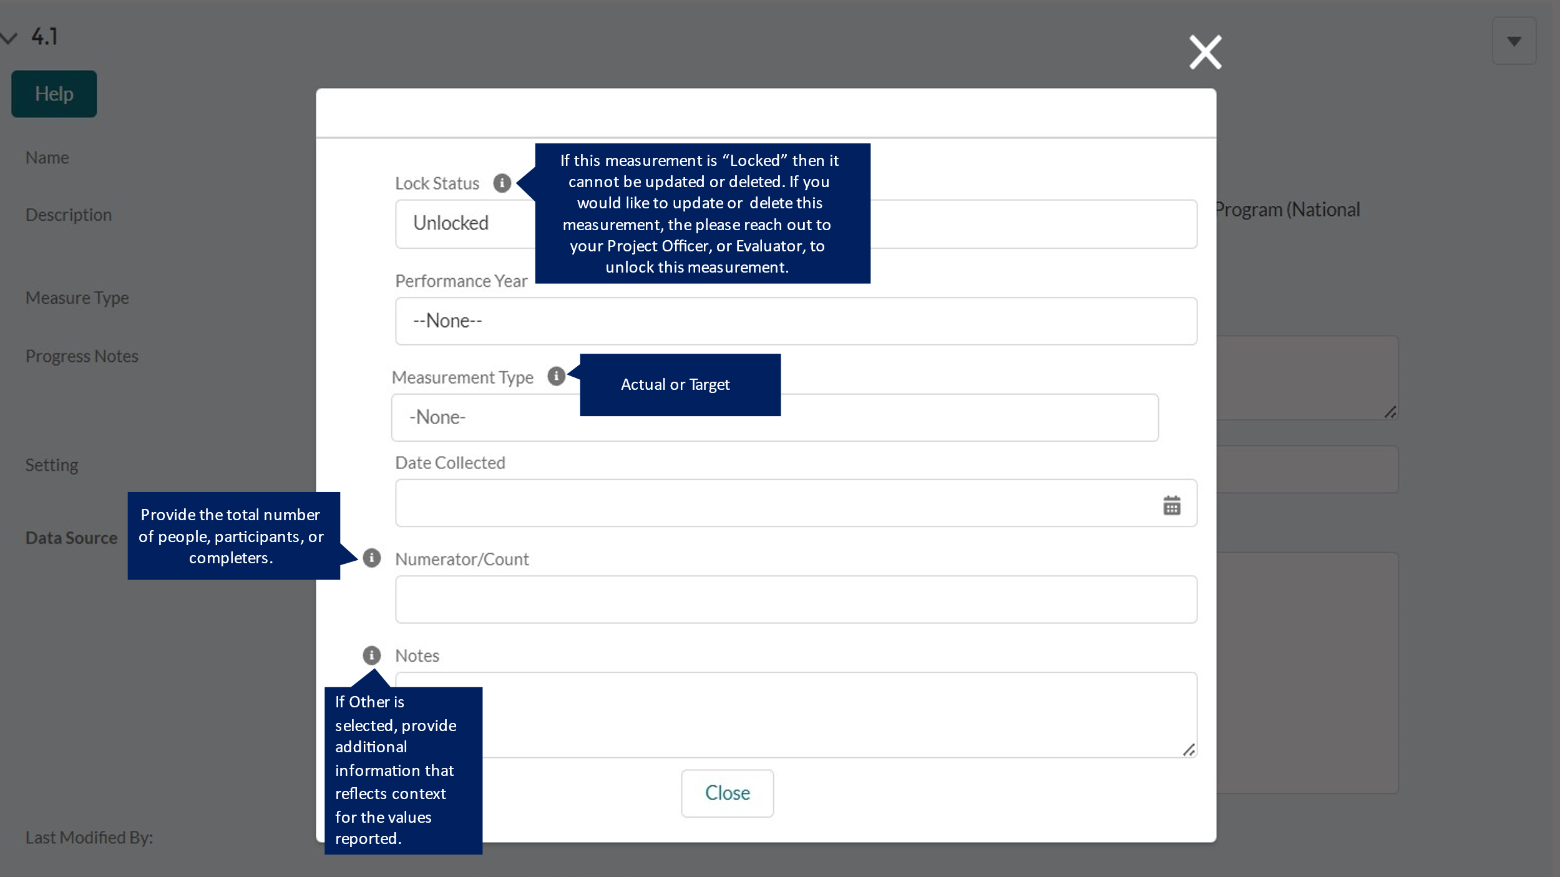Screen dimensions: 1560x877
Task: Click the Notes textarea resize handle
Action: [x=1189, y=750]
